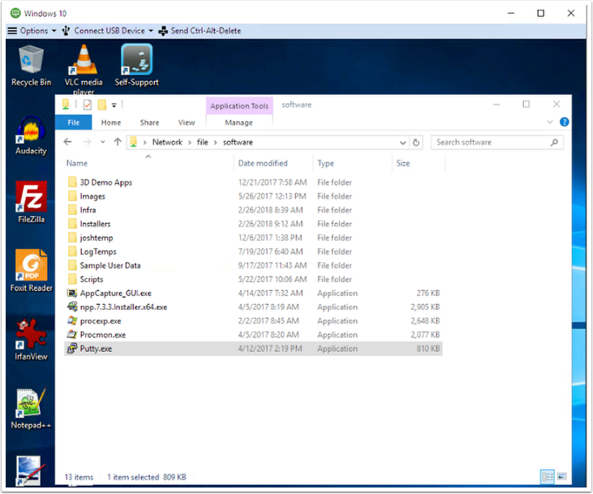
Task: Go up one folder level arrow
Action: (118, 142)
